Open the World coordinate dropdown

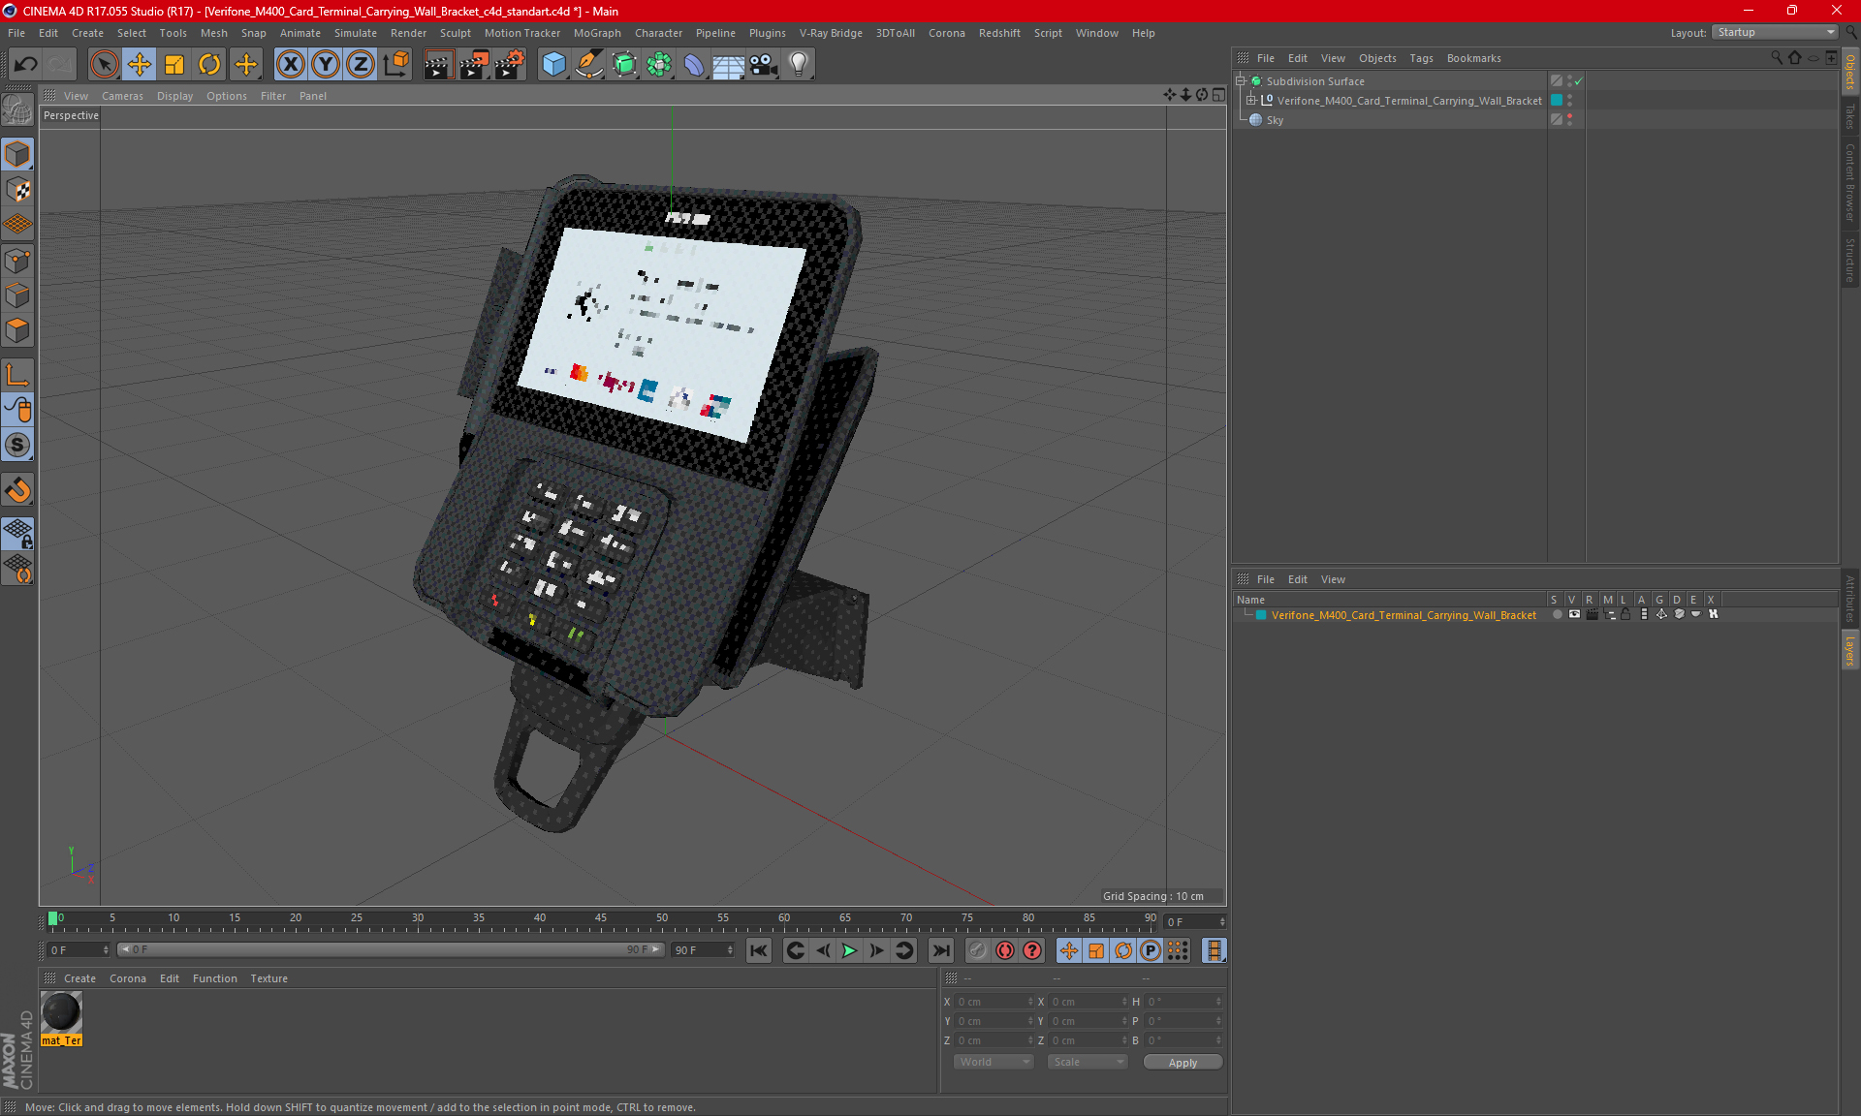coord(994,1062)
